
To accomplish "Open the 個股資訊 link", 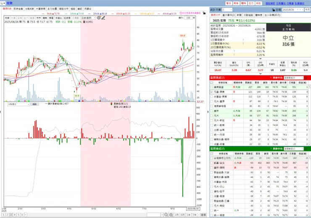I will pos(270,3).
